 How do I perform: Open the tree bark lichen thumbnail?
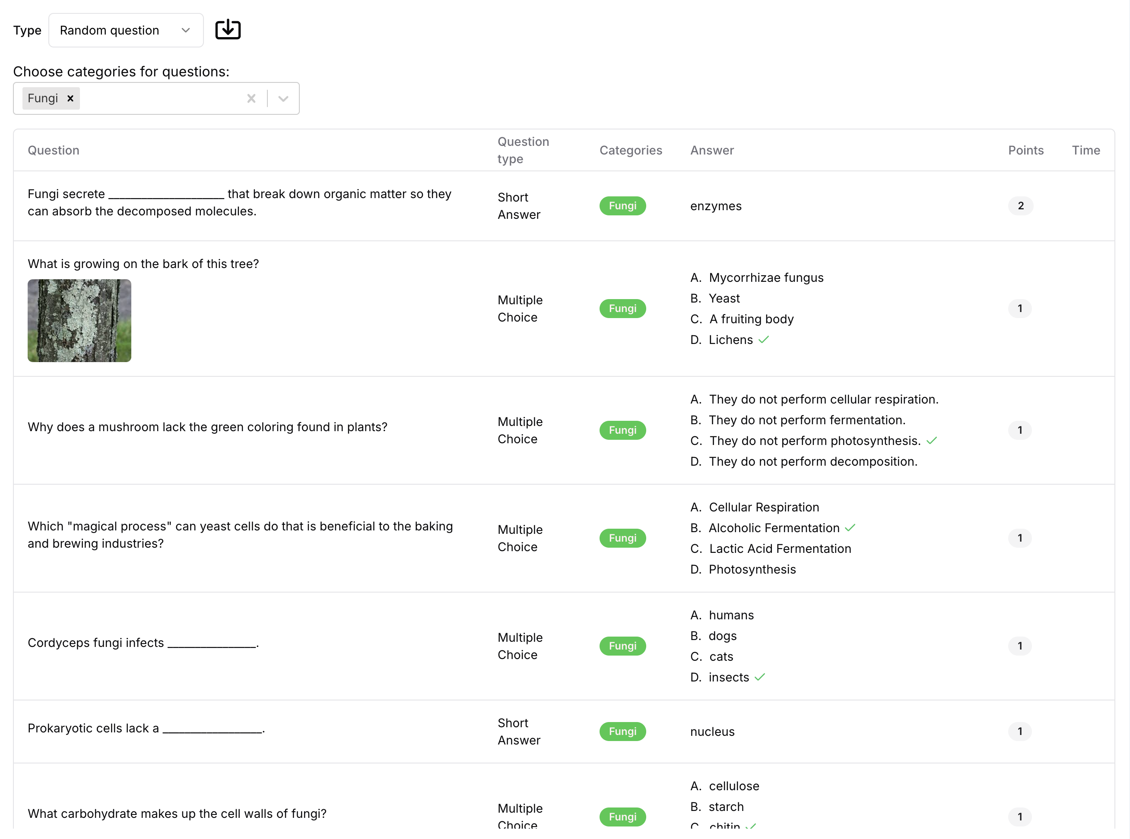(x=79, y=321)
